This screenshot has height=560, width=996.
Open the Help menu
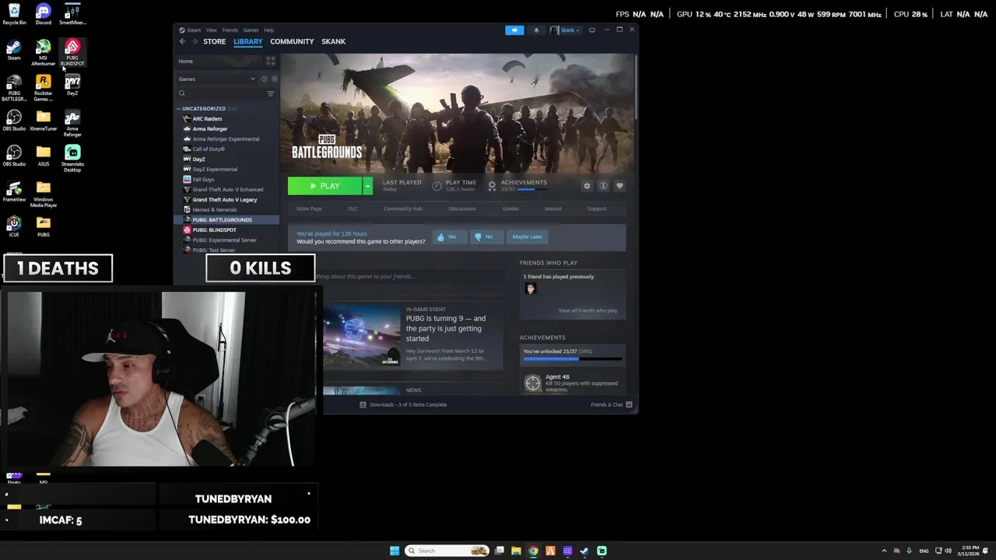pyautogui.click(x=268, y=30)
